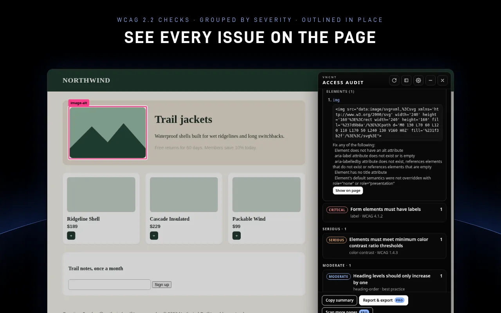Open Access Audit settings gear
The image size is (501, 313).
click(x=418, y=80)
